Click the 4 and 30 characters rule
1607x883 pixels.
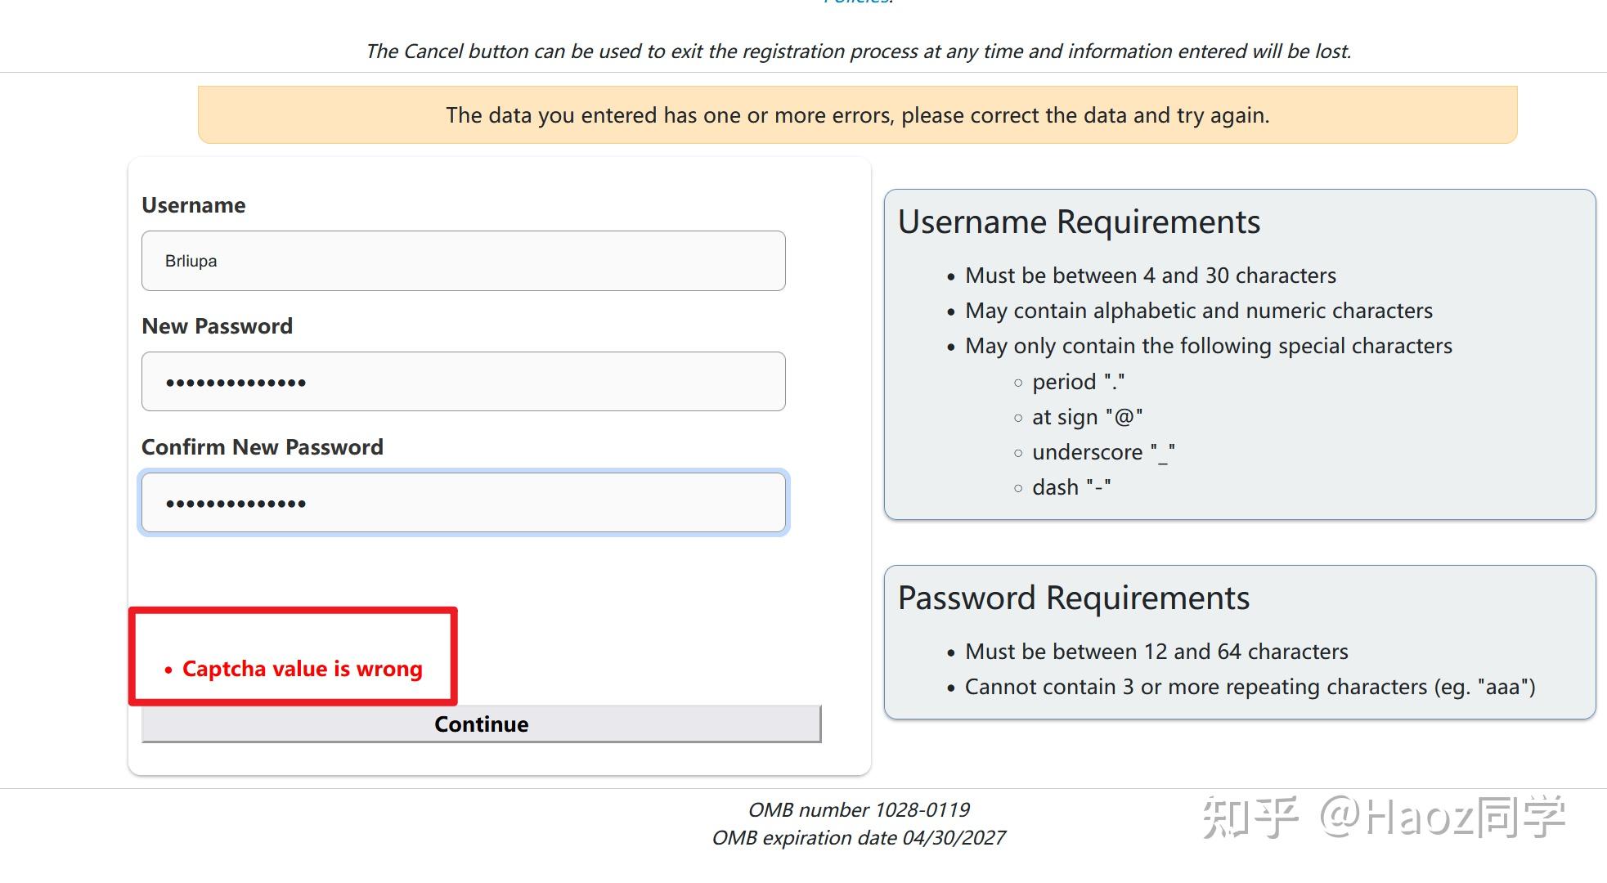(1150, 276)
